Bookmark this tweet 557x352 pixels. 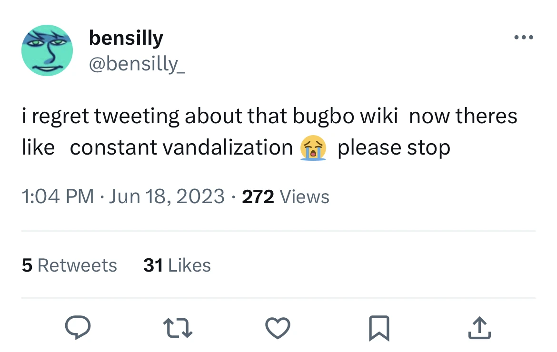tap(379, 328)
